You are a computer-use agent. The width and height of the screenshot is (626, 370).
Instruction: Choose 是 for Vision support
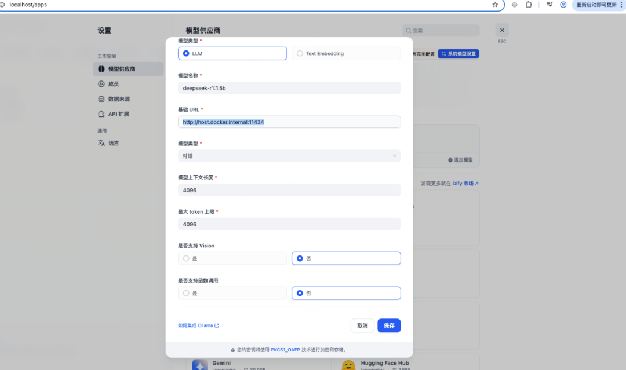(x=232, y=258)
